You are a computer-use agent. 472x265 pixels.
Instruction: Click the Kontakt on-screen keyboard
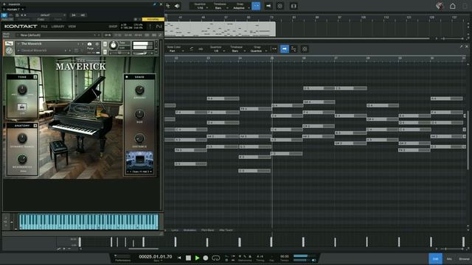88,222
